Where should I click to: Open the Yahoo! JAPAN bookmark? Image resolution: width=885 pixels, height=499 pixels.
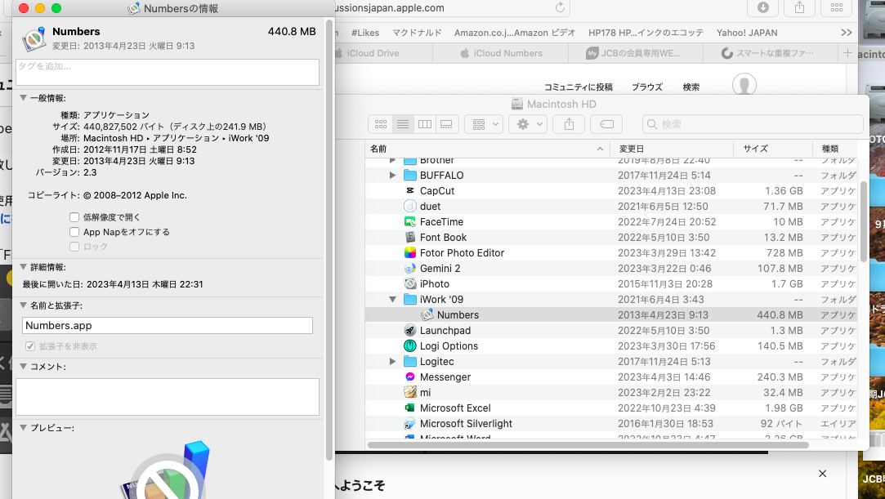747,33
